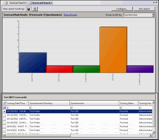Image resolution: width=159 pixels, height=140 pixels.
Task: Click the sort arrow on Scoring Date/Time header
Action: click(27, 103)
